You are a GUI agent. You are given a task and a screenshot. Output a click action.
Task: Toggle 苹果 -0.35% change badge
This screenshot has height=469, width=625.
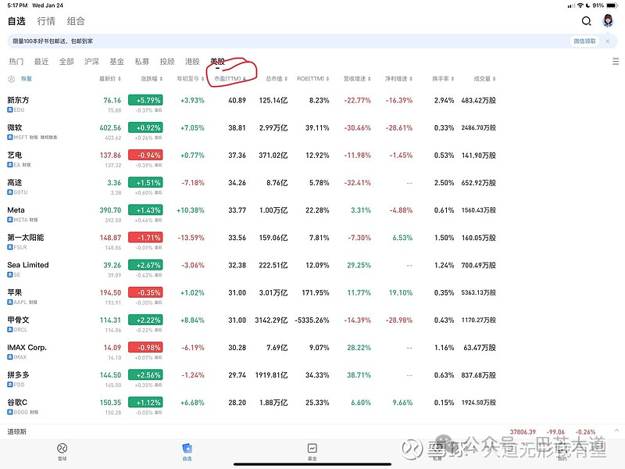(x=145, y=292)
